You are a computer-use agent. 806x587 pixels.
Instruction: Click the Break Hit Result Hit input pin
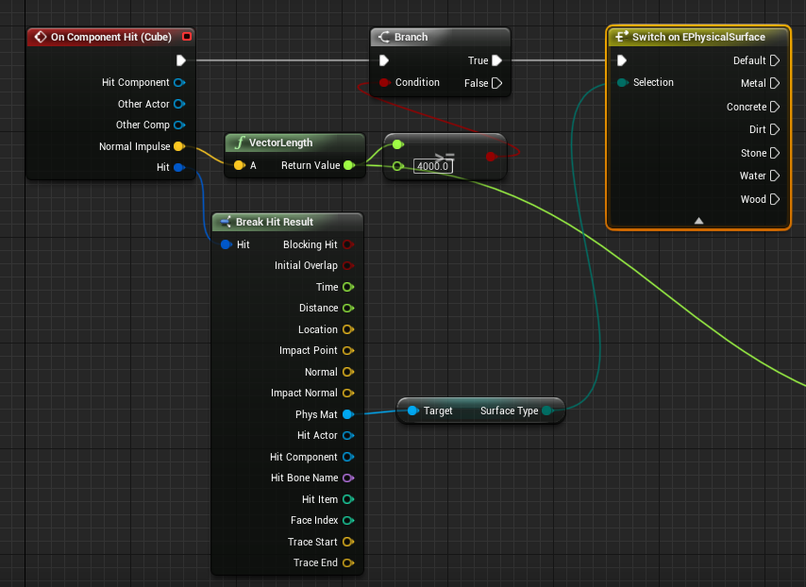(x=227, y=244)
